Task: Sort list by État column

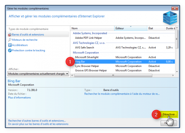Action: (156, 28)
